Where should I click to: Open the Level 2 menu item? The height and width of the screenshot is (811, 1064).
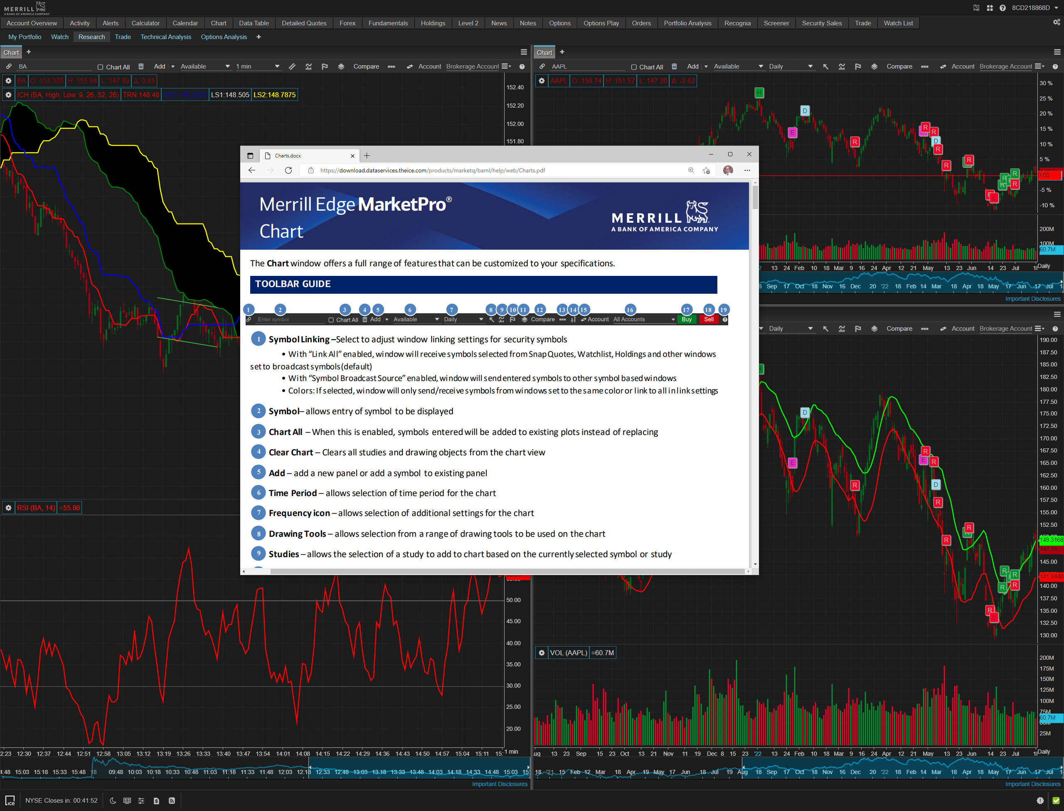click(x=468, y=23)
